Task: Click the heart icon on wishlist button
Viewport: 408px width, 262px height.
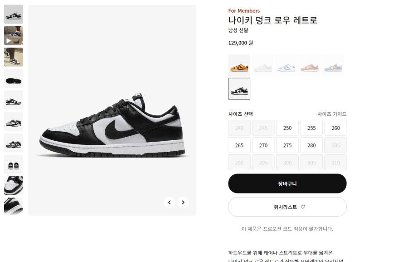Action: tap(303, 207)
